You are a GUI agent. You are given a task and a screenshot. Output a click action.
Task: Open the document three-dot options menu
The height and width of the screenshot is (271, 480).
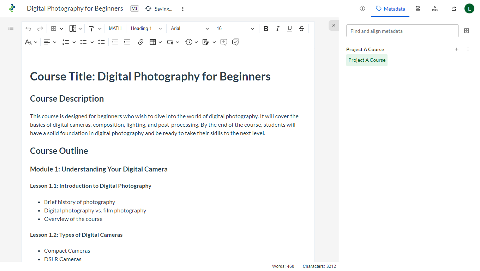click(183, 9)
